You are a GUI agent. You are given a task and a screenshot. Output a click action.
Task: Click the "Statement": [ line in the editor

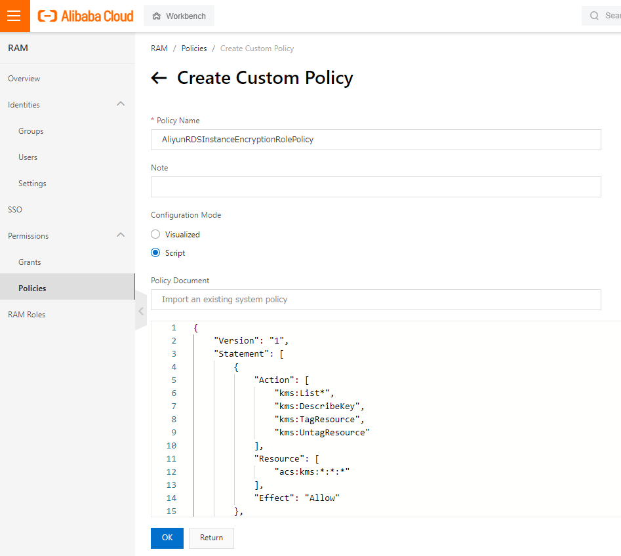(249, 353)
